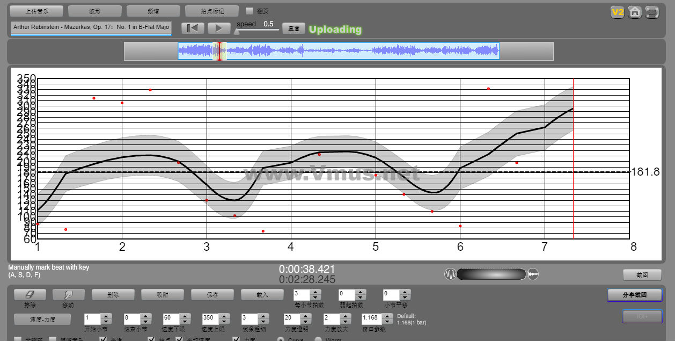
Task: Increase the 结束小节 end bar value
Action: pos(146,315)
